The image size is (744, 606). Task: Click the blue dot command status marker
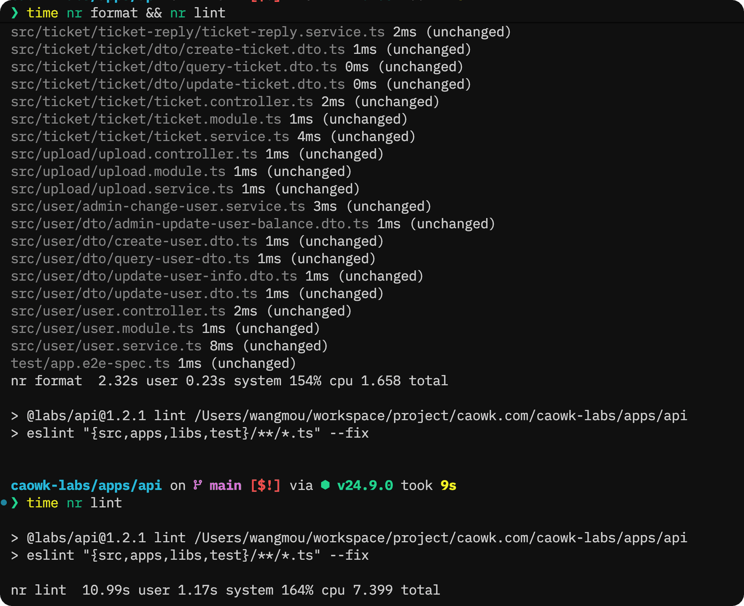click(x=4, y=503)
